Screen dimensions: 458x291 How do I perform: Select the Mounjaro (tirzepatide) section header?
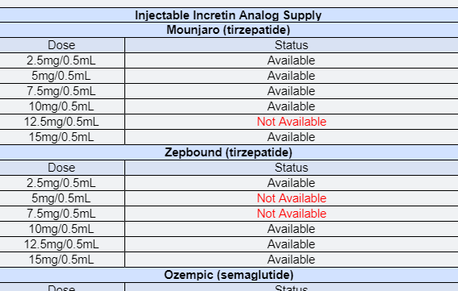228,30
